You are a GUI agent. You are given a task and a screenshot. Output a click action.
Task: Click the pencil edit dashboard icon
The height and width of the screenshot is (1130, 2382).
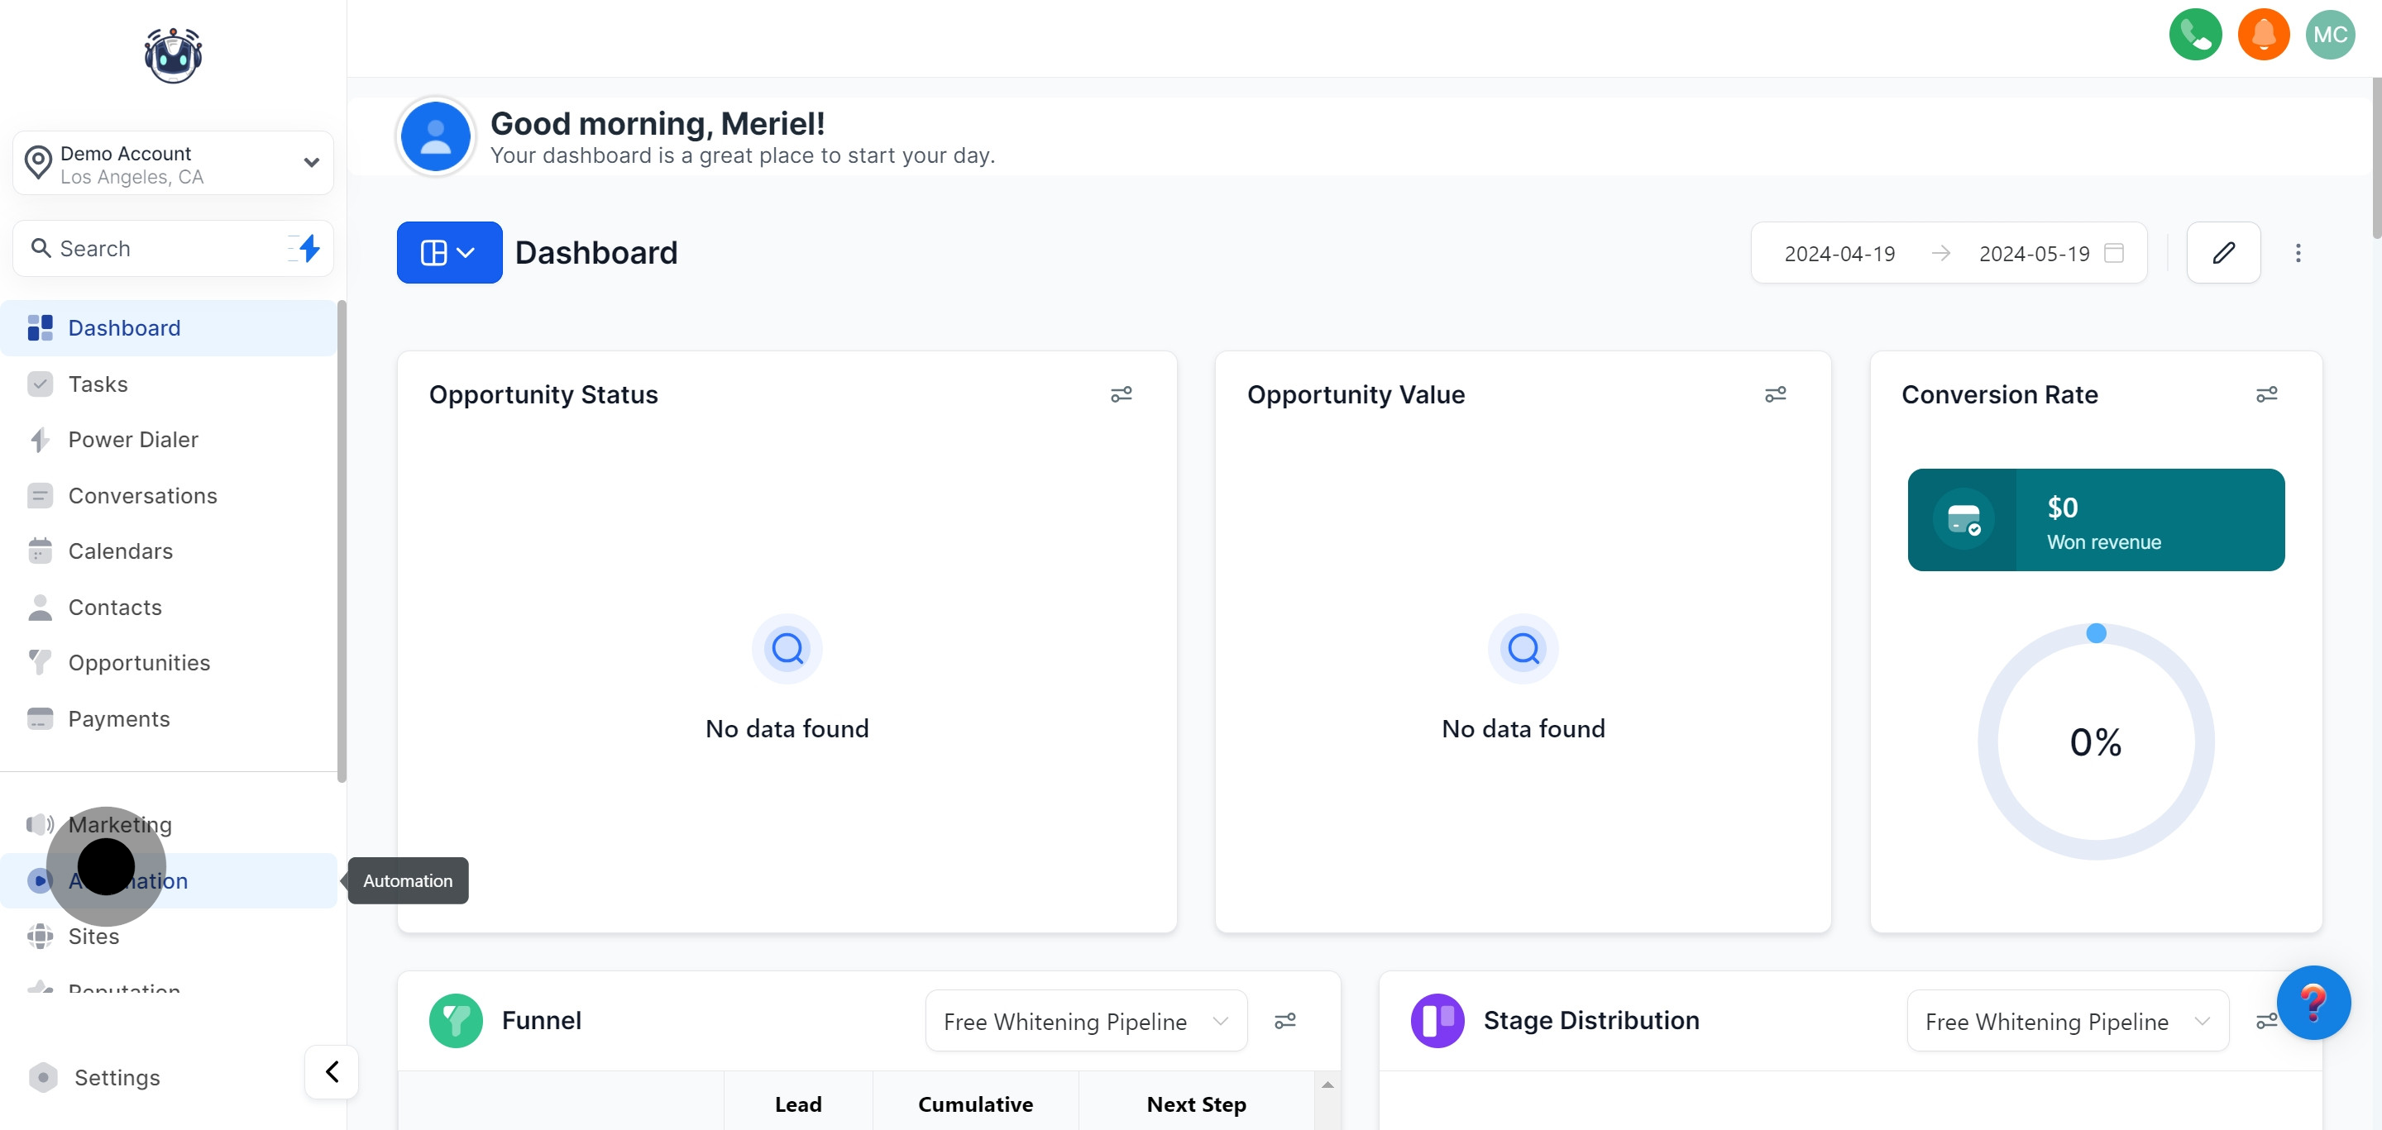[x=2223, y=252]
